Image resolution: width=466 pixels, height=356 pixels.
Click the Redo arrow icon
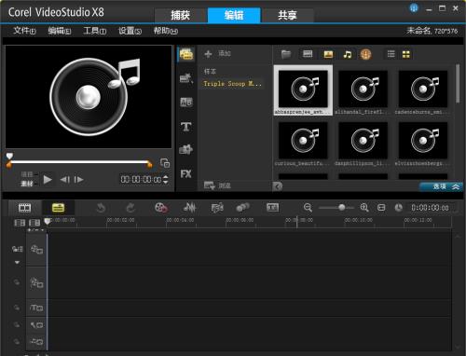(x=130, y=208)
